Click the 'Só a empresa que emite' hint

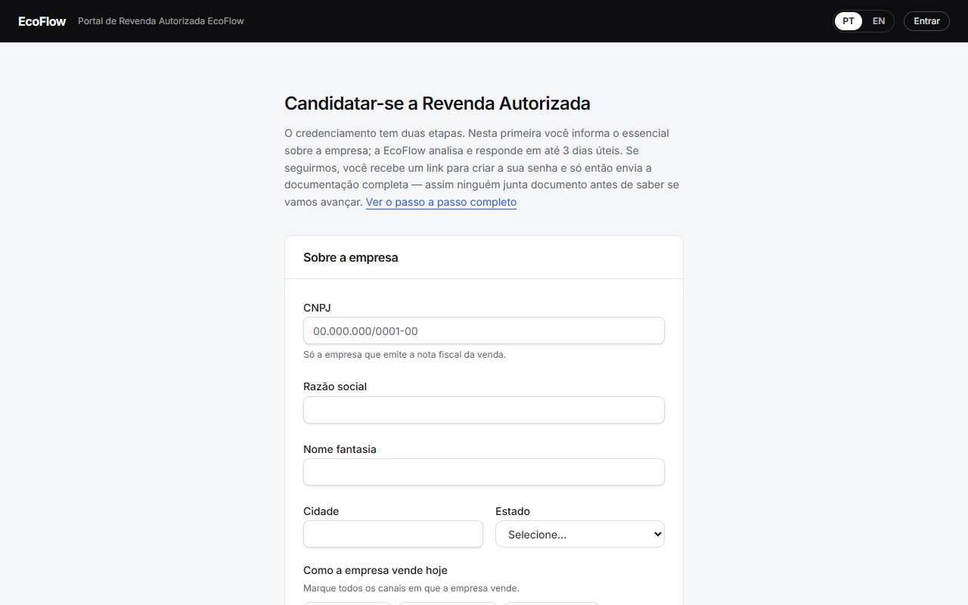[x=405, y=355]
